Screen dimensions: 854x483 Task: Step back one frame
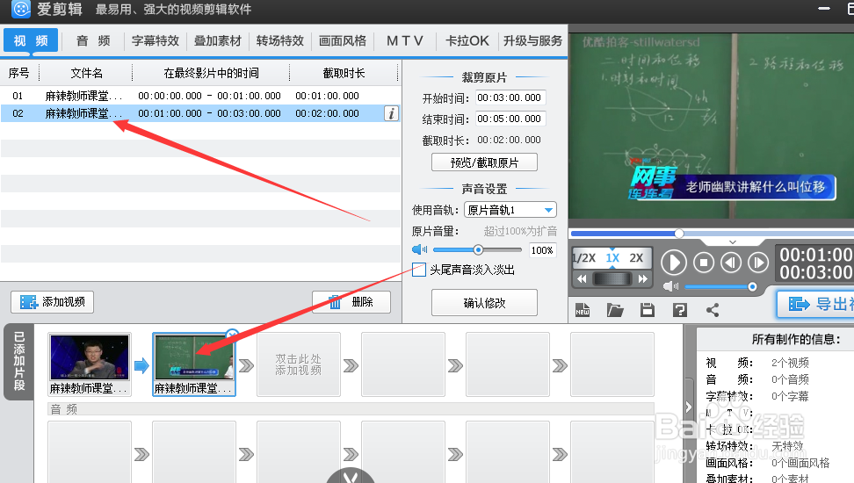pos(731,263)
